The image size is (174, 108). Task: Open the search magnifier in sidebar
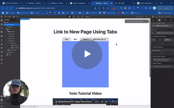point(2,103)
